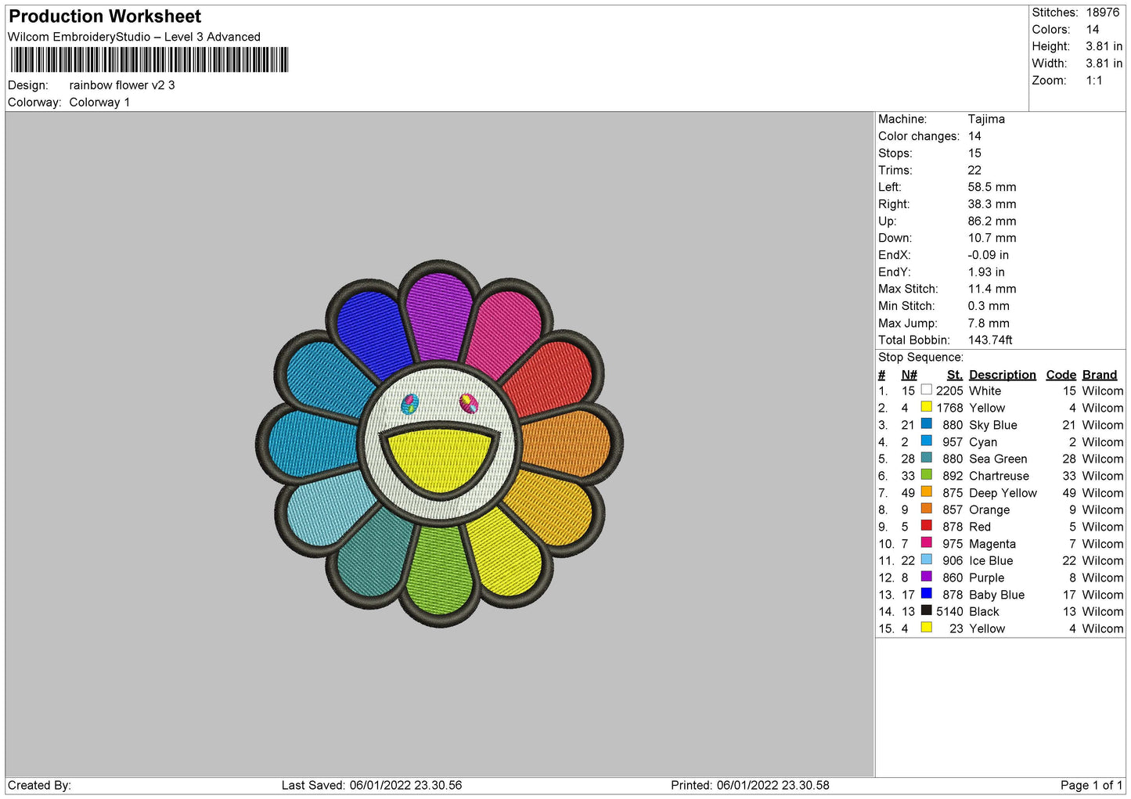Click the Cyan color swatch
The image size is (1131, 799).
[926, 441]
